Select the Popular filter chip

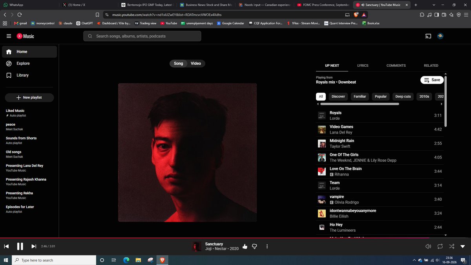pos(381,97)
